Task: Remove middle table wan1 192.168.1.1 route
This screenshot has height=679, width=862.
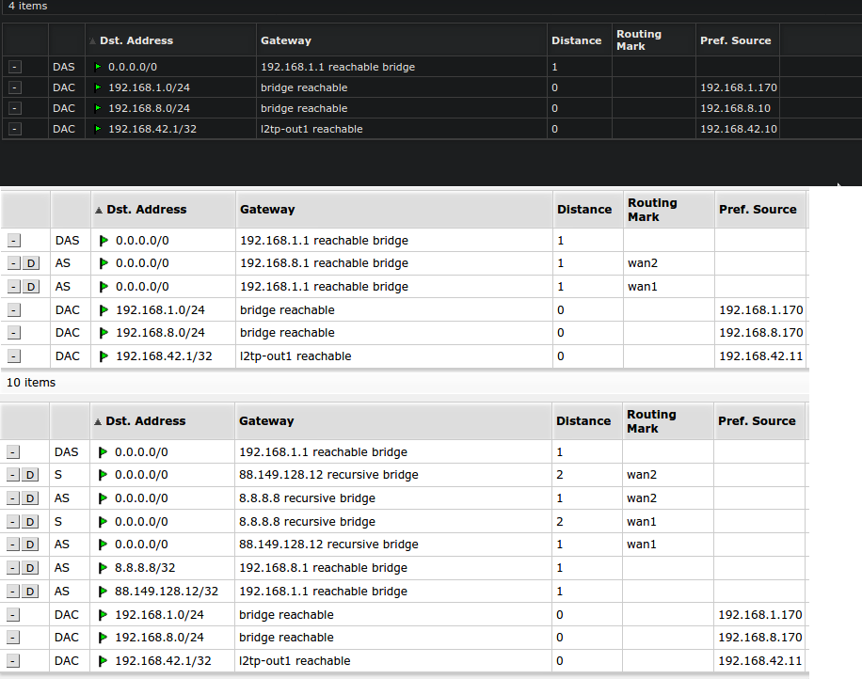Action: tap(14, 287)
